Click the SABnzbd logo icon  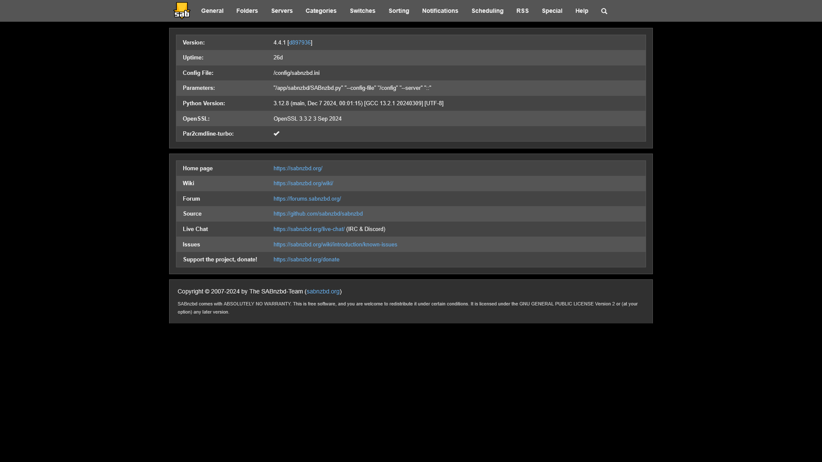pyautogui.click(x=182, y=11)
